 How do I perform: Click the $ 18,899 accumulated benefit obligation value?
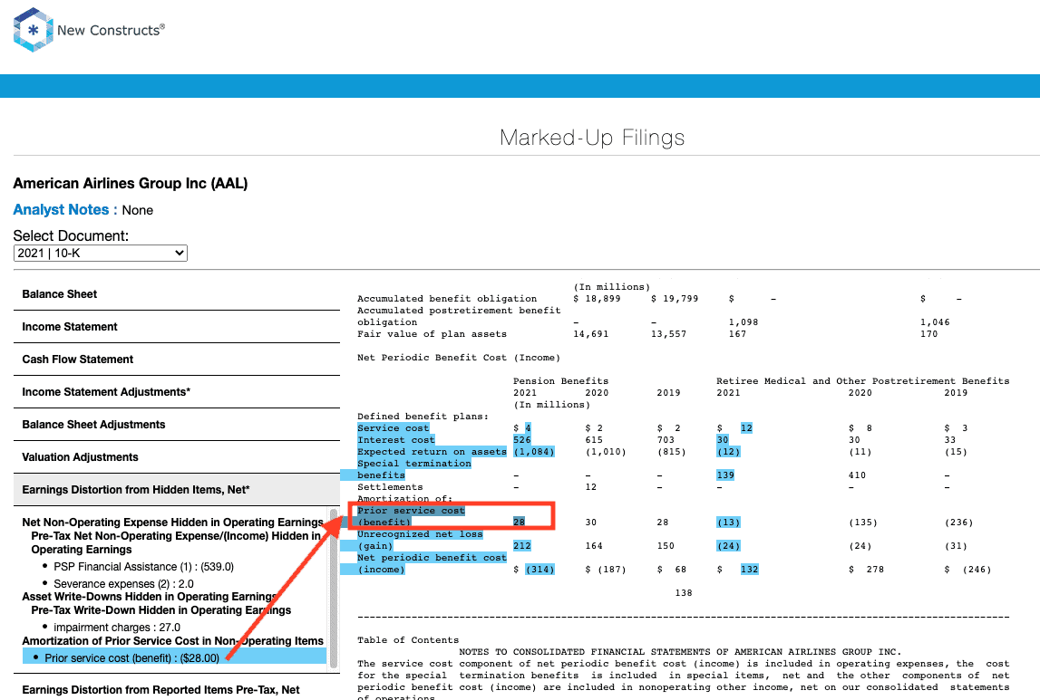click(x=597, y=299)
